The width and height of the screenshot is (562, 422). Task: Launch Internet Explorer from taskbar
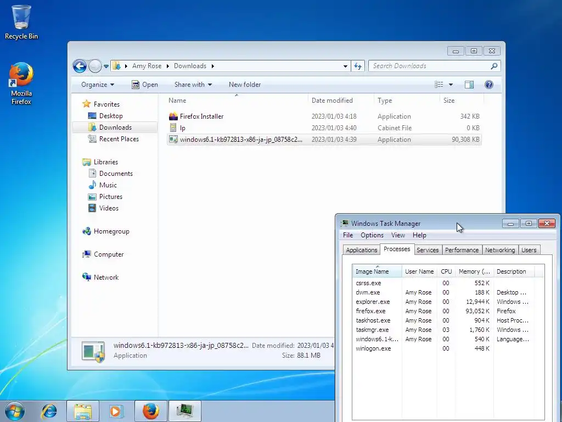(x=49, y=411)
